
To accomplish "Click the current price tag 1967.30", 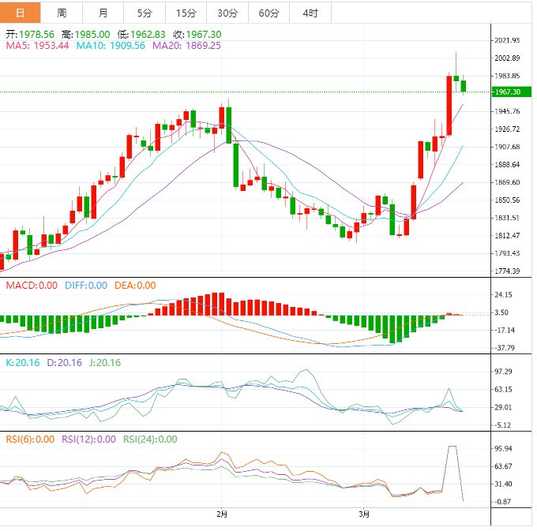I will [x=505, y=92].
